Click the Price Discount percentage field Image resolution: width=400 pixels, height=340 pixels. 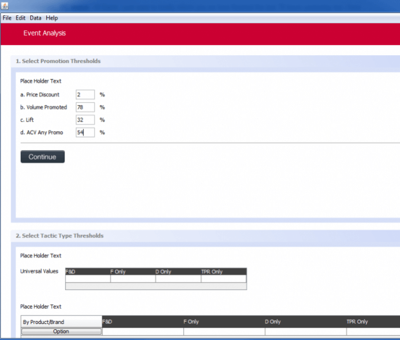coord(85,94)
